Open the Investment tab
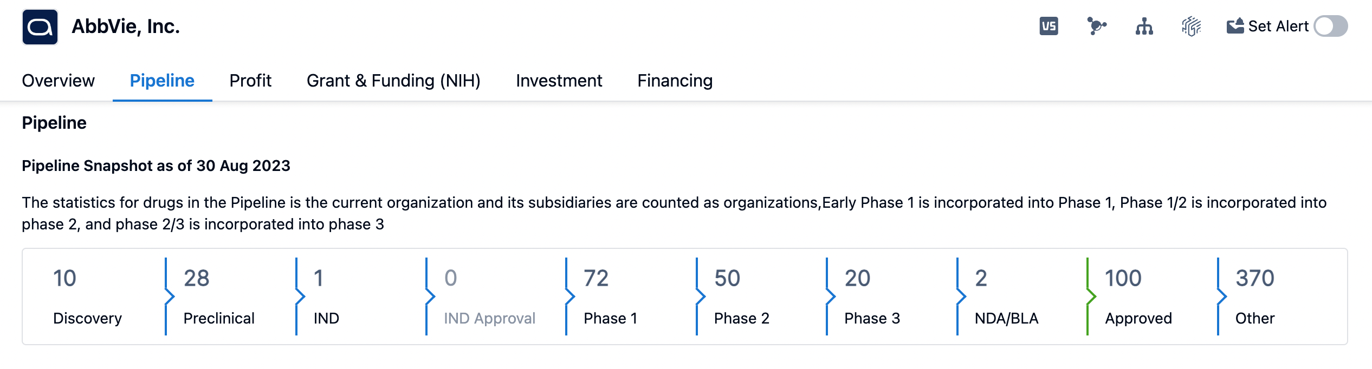The height and width of the screenshot is (369, 1372). pos(559,81)
